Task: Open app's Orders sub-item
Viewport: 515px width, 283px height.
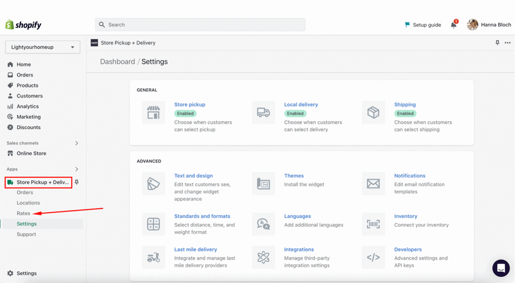Action: click(x=25, y=192)
